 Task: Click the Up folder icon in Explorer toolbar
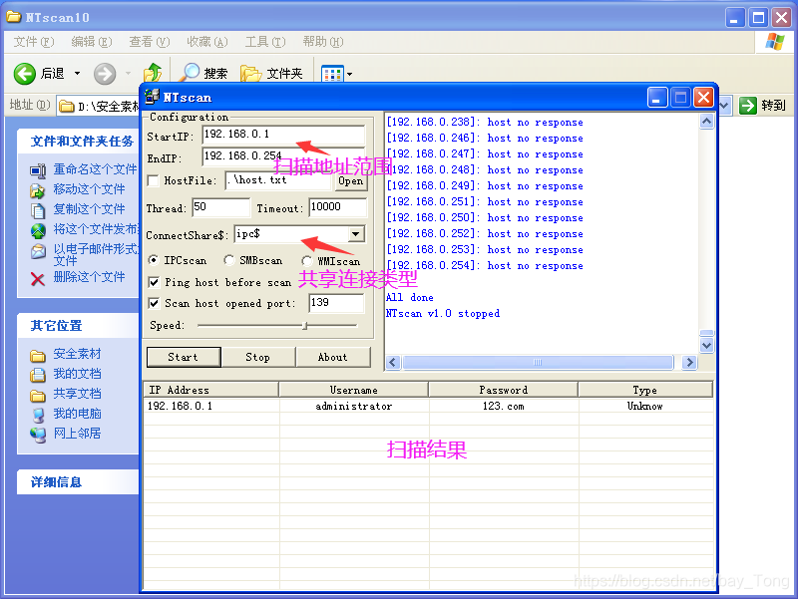[x=153, y=73]
